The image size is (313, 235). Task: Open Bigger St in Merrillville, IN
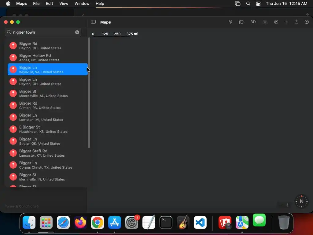[x=47, y=177]
